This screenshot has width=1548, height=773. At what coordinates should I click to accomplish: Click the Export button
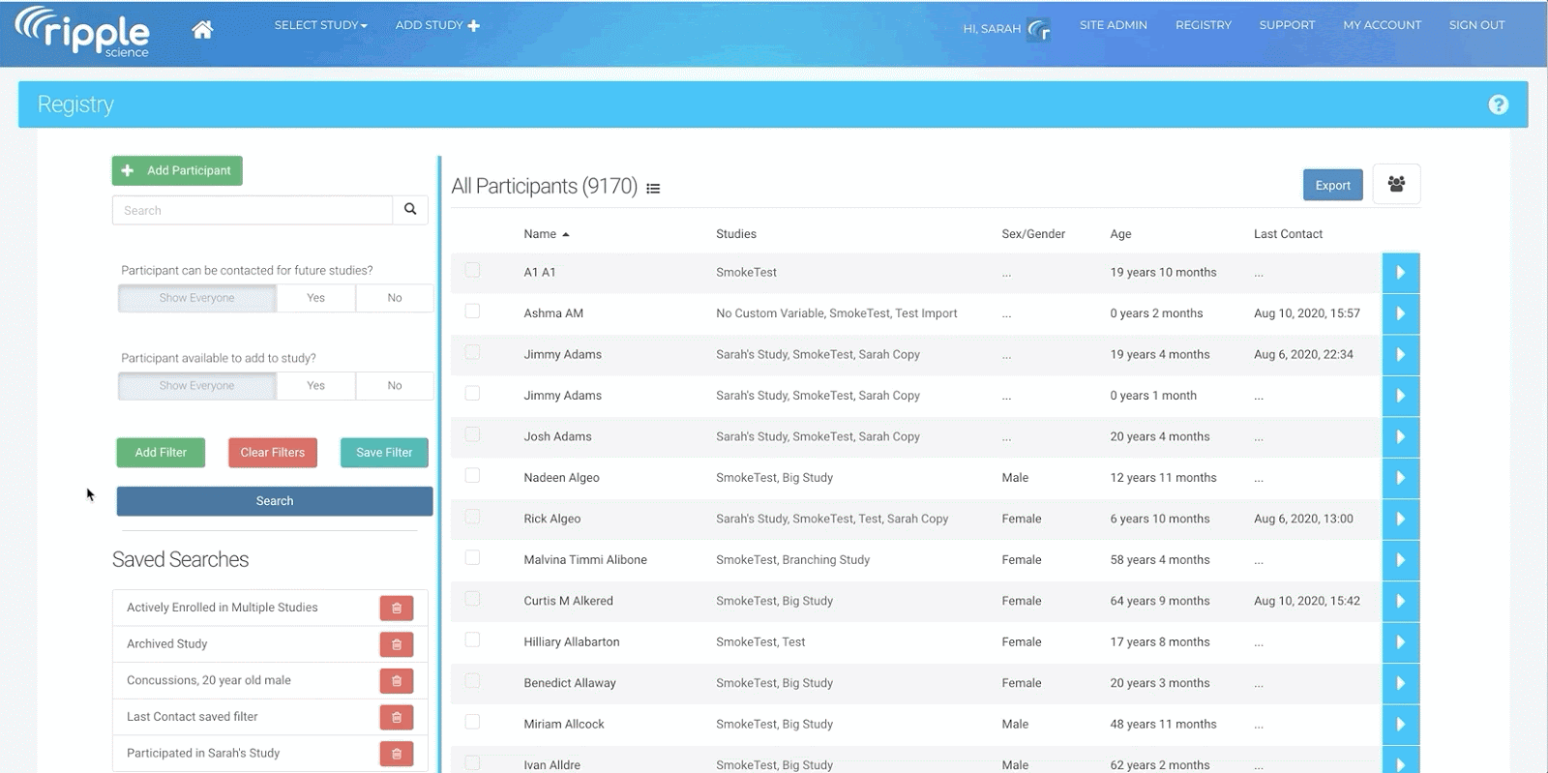[x=1332, y=186]
